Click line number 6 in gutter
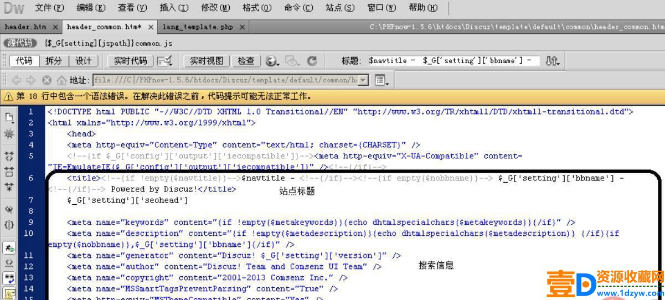This screenshot has height=300, width=665. (x=31, y=178)
